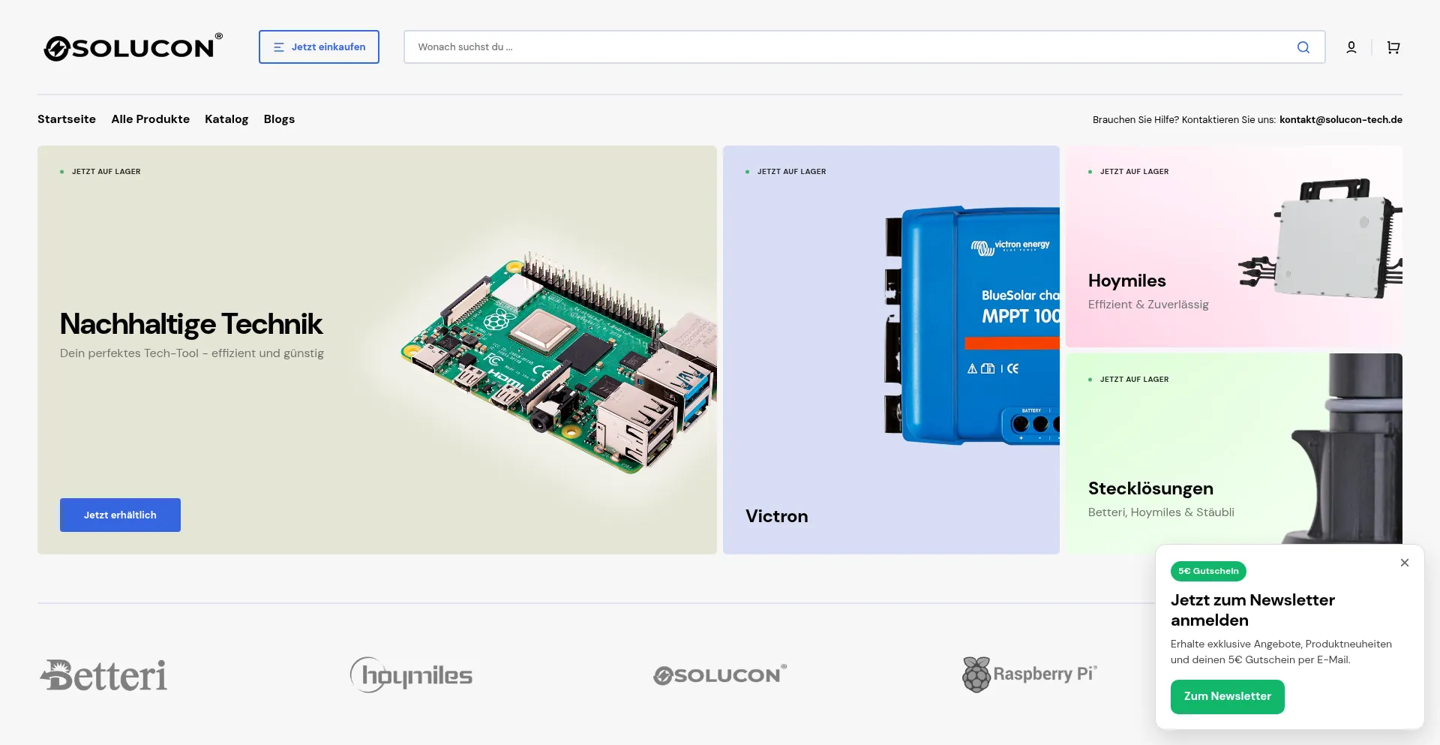Viewport: 1440px width, 745px height.
Task: Click the Victron BlueSolar charger image
Action: 972,325
